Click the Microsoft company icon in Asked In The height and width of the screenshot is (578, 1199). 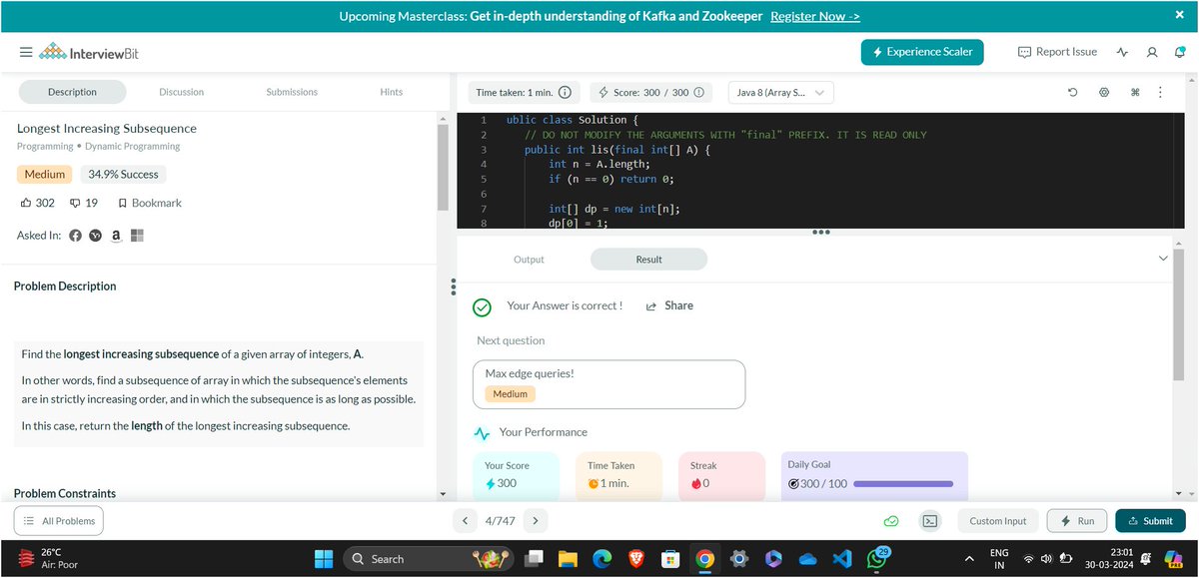click(137, 236)
